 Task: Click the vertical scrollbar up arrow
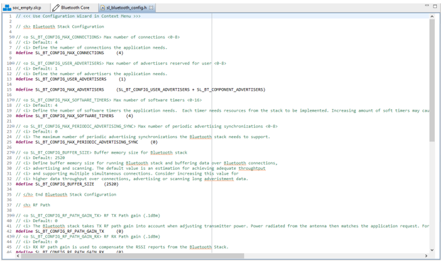pos(432,17)
